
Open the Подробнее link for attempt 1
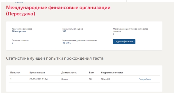145,79
